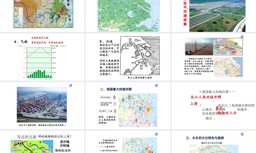Screen dimensions: 256x153
Task: Click the blue question 哪些铁路线经过长三角?
Action: point(55,136)
